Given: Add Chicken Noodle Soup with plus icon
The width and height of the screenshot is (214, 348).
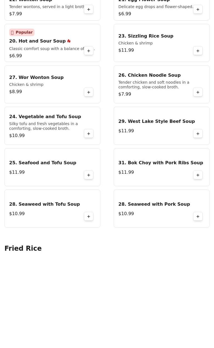Looking at the screenshot, I should pyautogui.click(x=198, y=92).
